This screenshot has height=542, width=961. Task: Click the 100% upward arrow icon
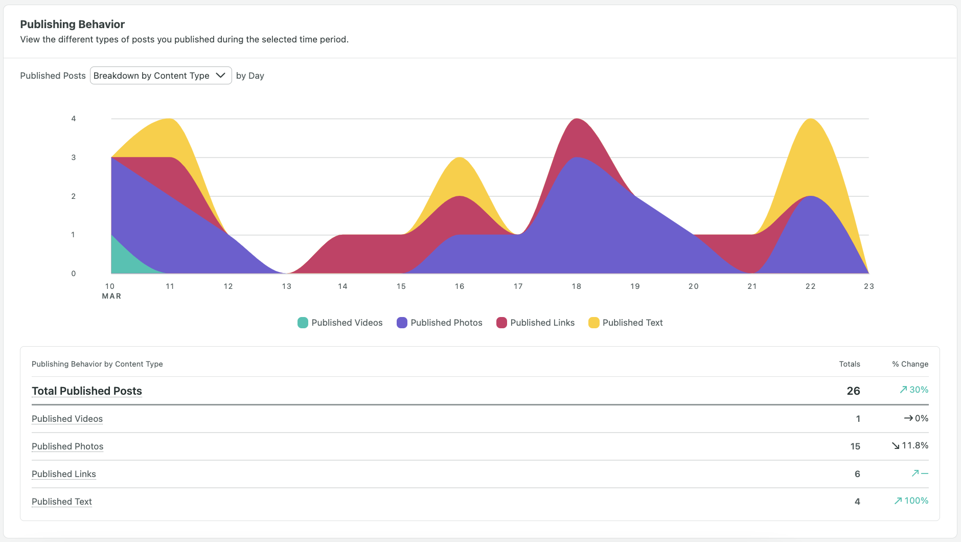click(x=898, y=501)
